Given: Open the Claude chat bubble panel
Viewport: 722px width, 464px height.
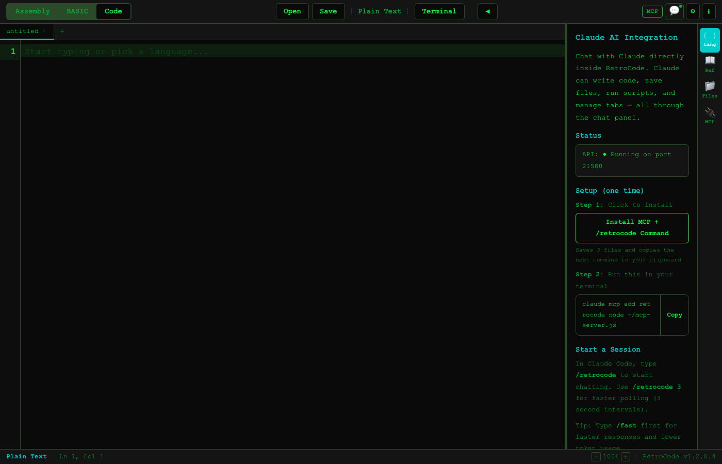Looking at the screenshot, I should pyautogui.click(x=674, y=11).
